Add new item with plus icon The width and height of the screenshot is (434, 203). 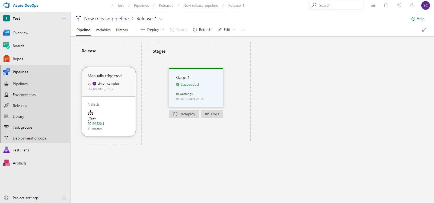64,18
